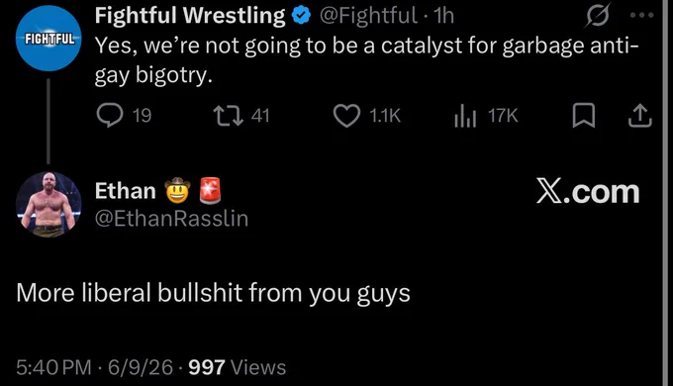
Task: Click the Grok slashed-circle icon
Action: click(x=597, y=16)
